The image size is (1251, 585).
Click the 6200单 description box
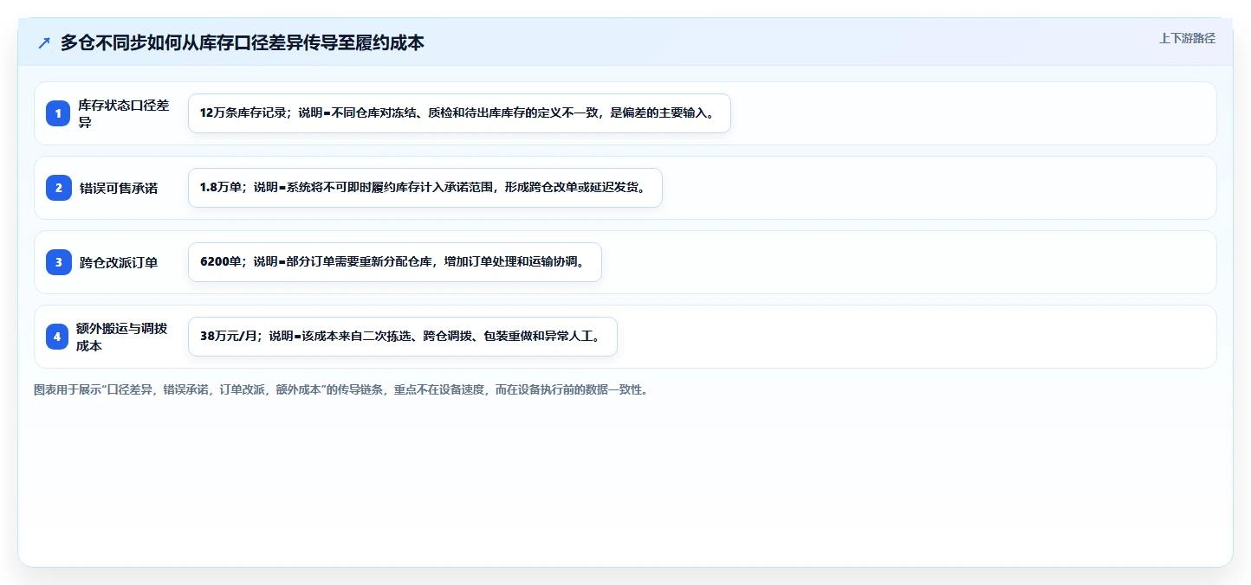tap(394, 262)
